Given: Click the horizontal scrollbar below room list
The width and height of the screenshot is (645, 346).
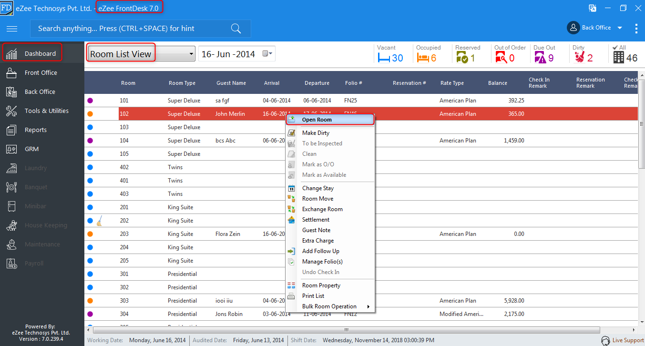Looking at the screenshot, I should pyautogui.click(x=347, y=330).
